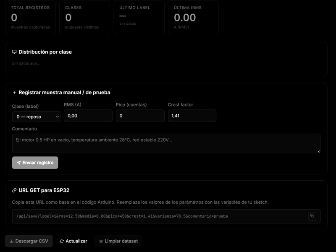Click the /api/save URL text

tap(122, 216)
